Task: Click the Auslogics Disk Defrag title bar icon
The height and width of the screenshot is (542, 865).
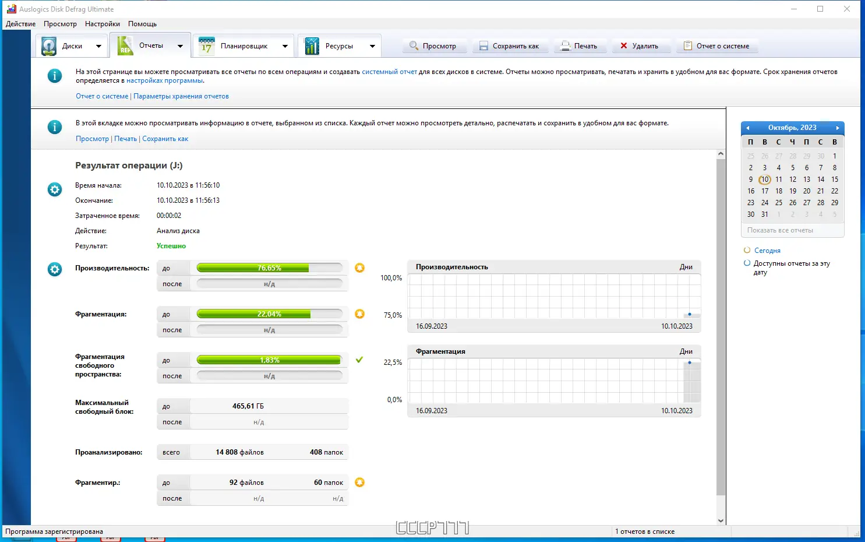Action: tap(11, 9)
